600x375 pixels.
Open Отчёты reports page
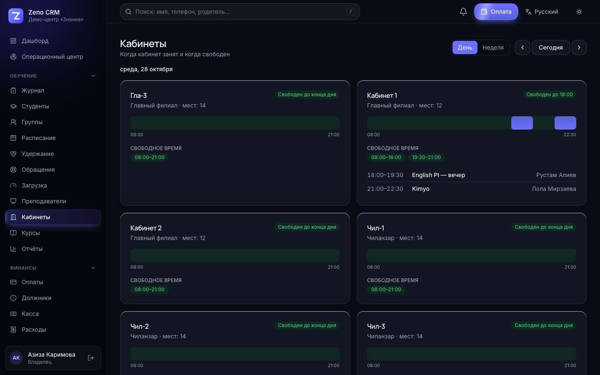click(53, 249)
